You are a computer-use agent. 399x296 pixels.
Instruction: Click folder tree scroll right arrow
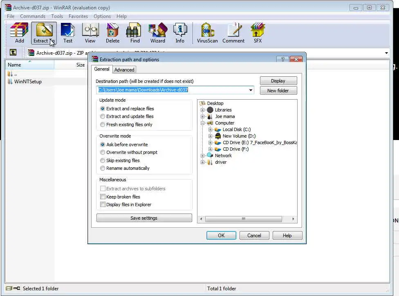click(293, 219)
